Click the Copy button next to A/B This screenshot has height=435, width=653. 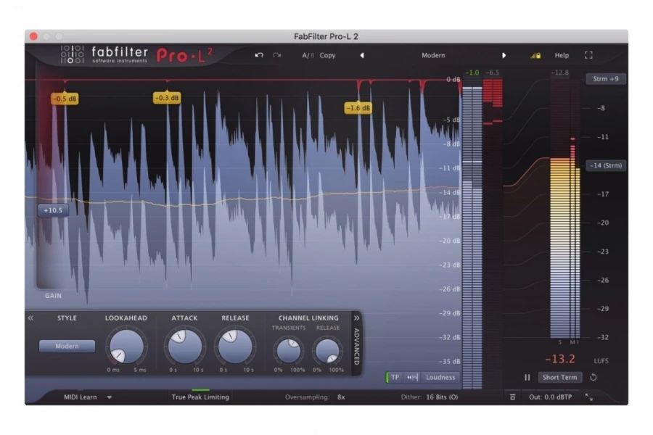(x=327, y=55)
